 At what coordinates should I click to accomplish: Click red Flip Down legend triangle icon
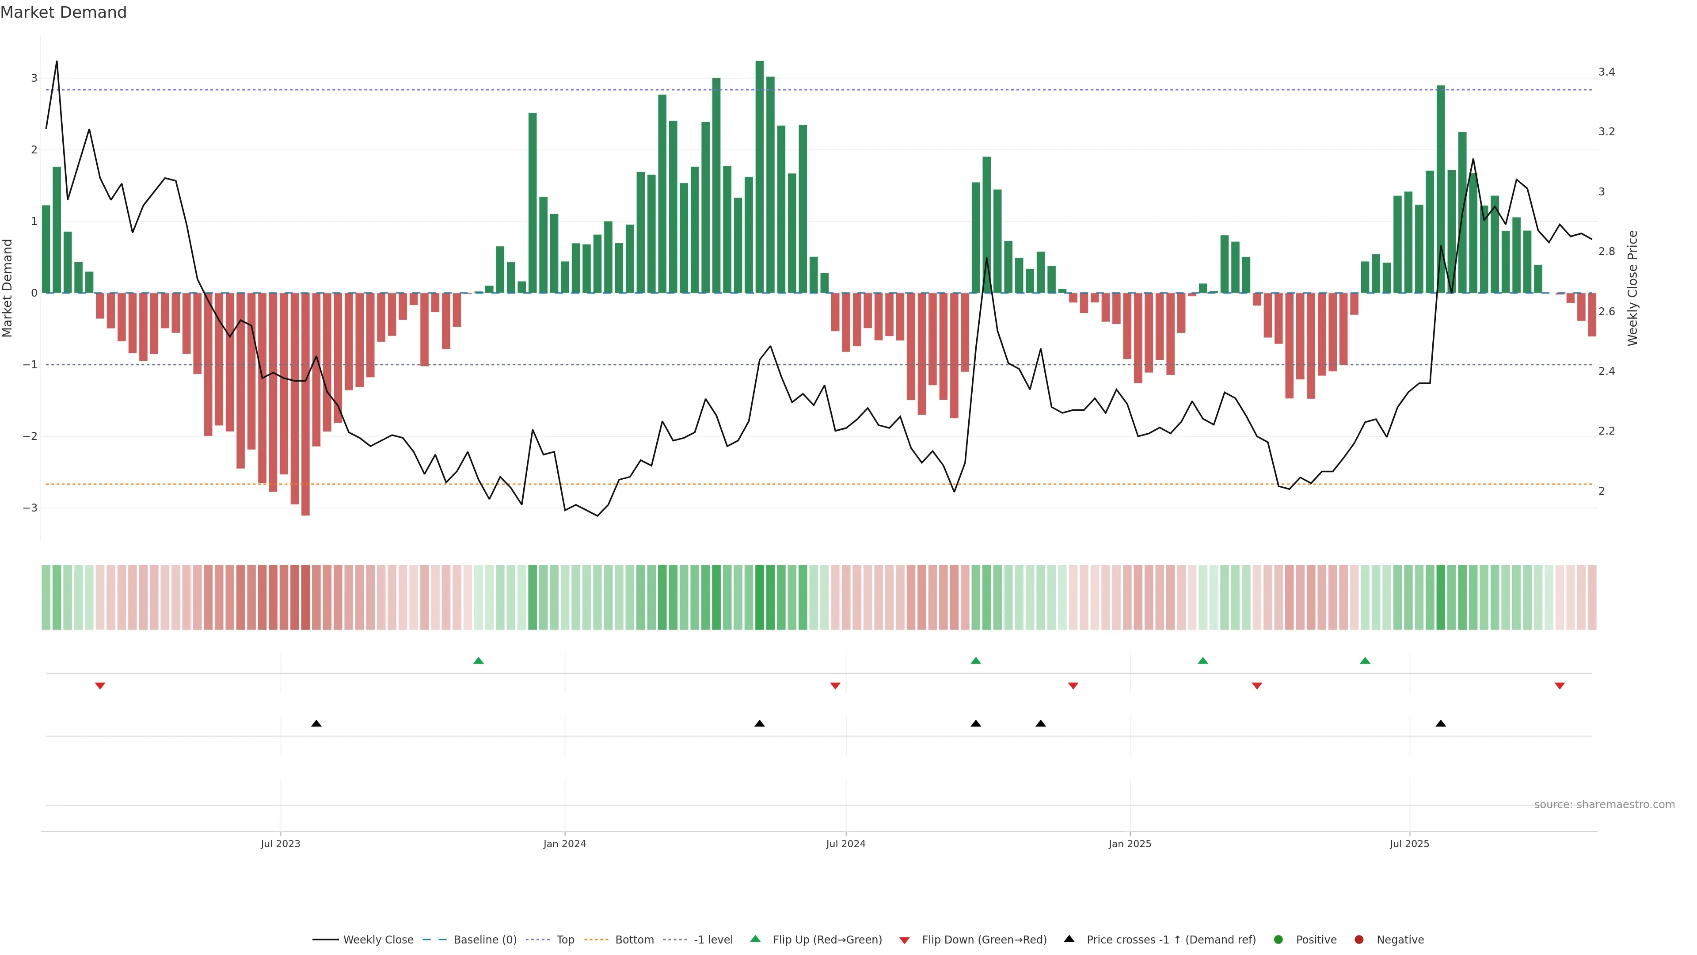point(905,940)
